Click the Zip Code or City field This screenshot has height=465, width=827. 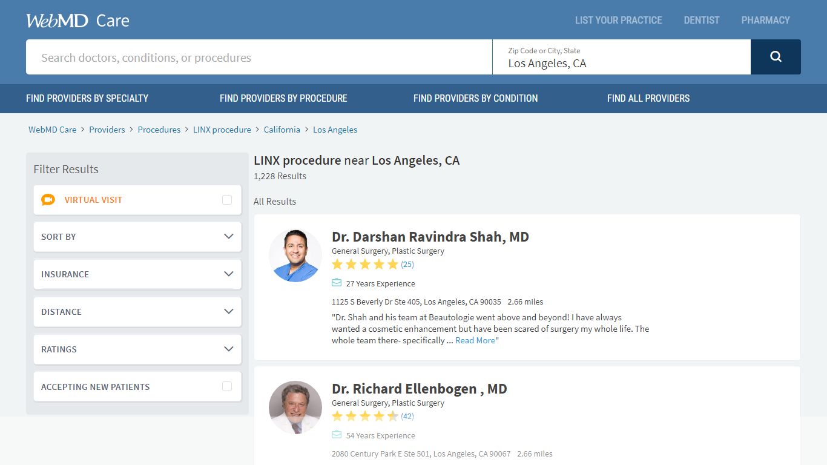pyautogui.click(x=622, y=58)
